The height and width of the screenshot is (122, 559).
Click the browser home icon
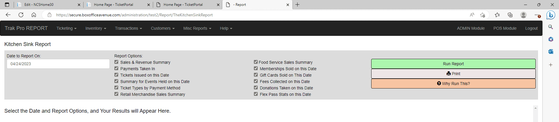click(34, 15)
